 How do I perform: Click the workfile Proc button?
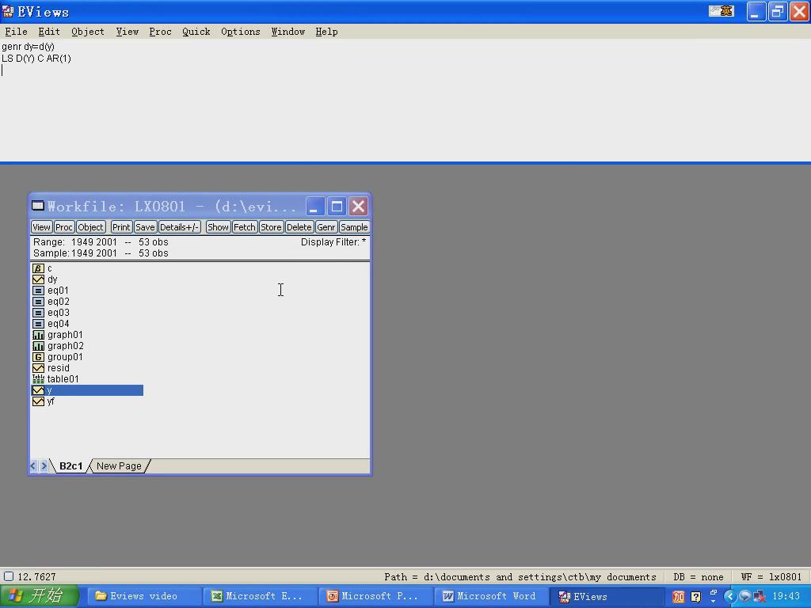[63, 227]
